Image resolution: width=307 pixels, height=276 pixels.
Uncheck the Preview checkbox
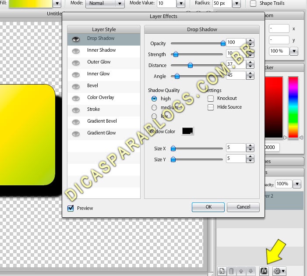tap(71, 208)
